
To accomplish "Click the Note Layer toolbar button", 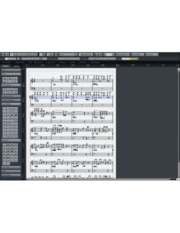I will (x=152, y=54).
